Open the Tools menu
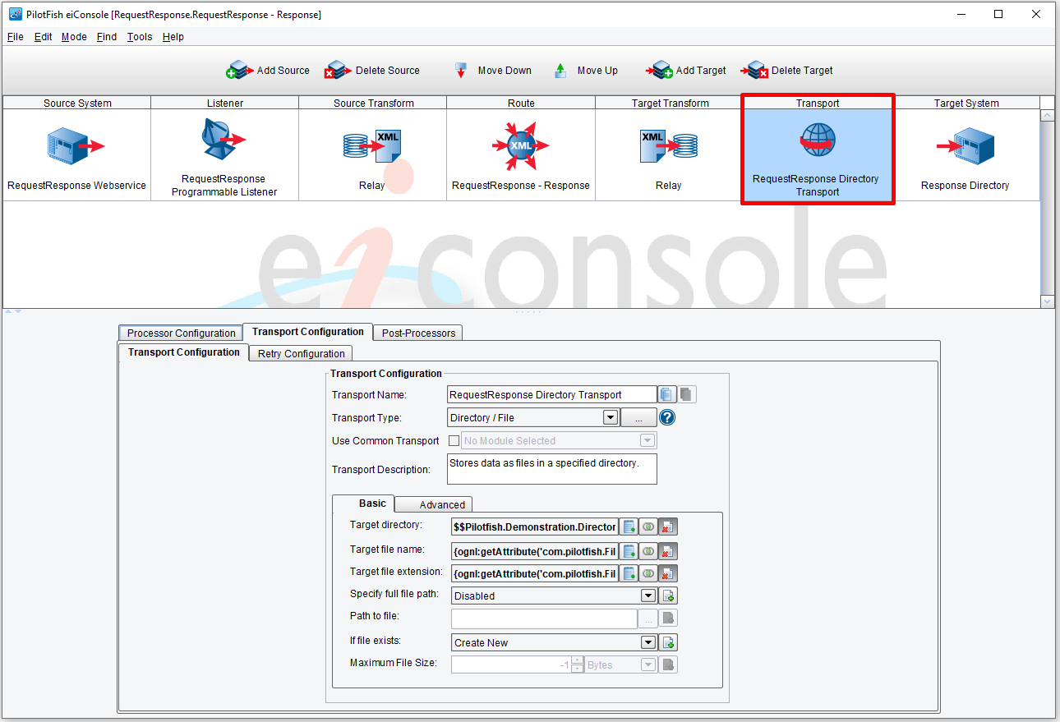 (x=140, y=37)
